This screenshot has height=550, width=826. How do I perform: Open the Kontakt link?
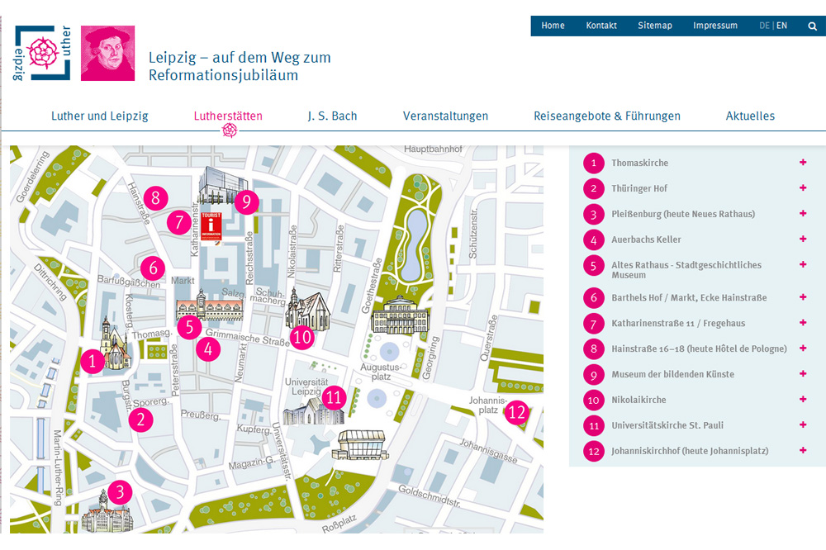601,26
